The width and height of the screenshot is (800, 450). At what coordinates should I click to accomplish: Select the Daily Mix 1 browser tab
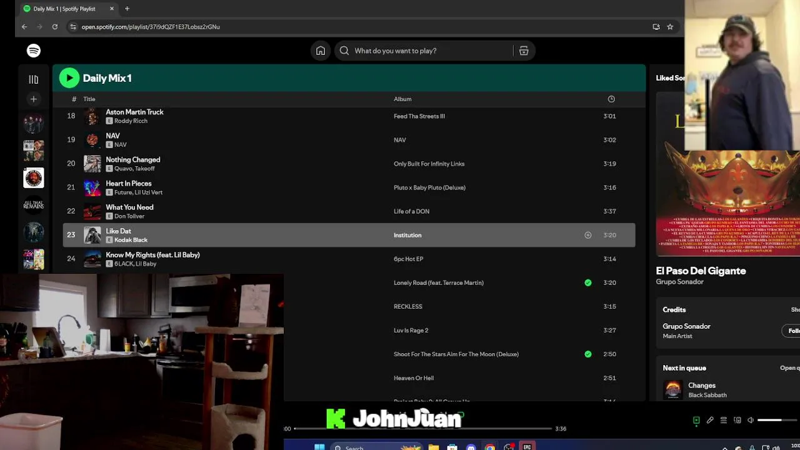[69, 9]
